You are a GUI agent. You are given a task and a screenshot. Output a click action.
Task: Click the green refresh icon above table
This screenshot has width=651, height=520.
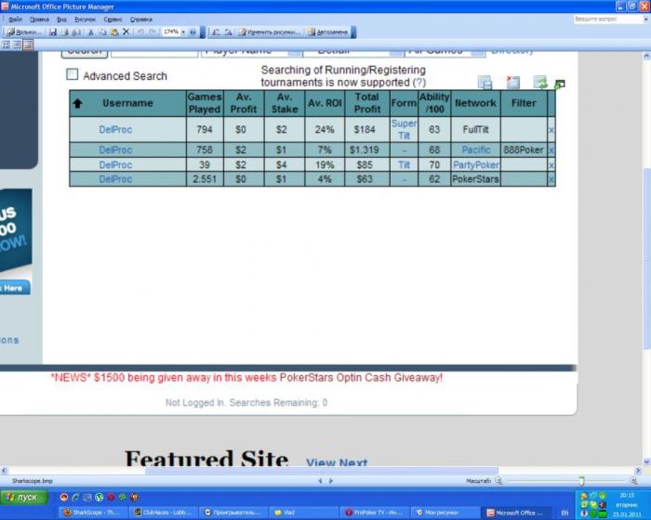coord(540,82)
